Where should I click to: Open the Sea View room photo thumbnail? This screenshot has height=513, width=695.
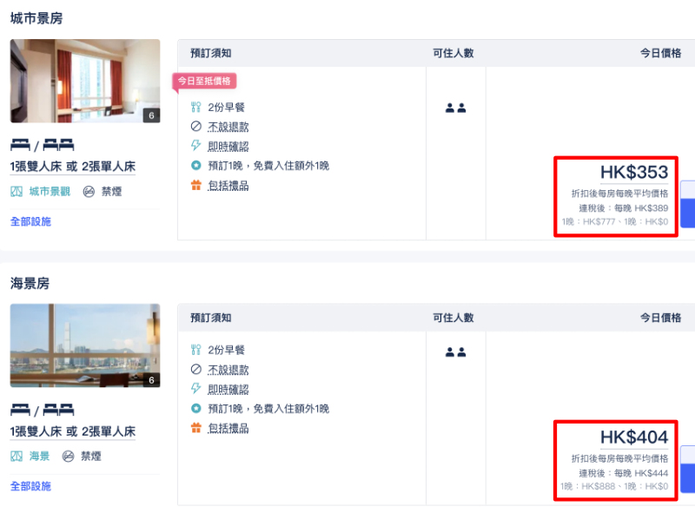tap(85, 345)
